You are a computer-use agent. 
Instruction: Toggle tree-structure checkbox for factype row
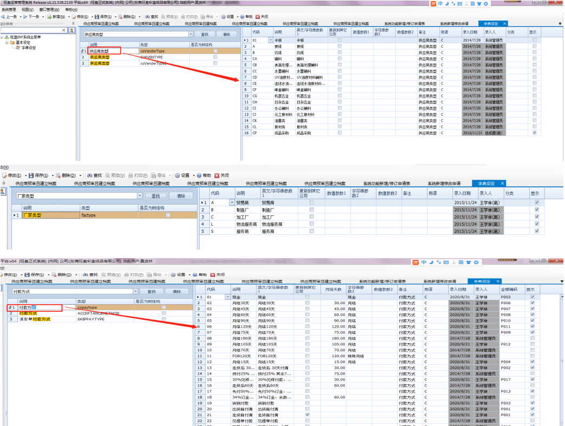coord(168,215)
